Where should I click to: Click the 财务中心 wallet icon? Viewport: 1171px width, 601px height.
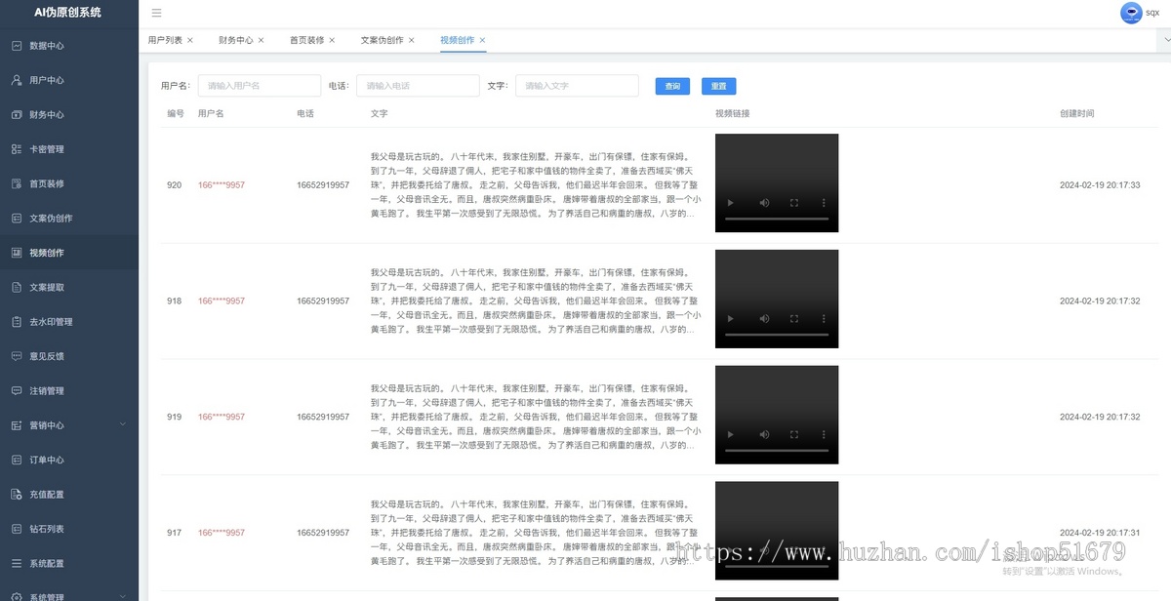pyautogui.click(x=17, y=115)
